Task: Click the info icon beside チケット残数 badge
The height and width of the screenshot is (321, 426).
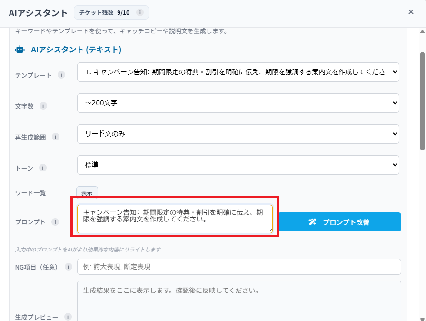Action: (139, 12)
